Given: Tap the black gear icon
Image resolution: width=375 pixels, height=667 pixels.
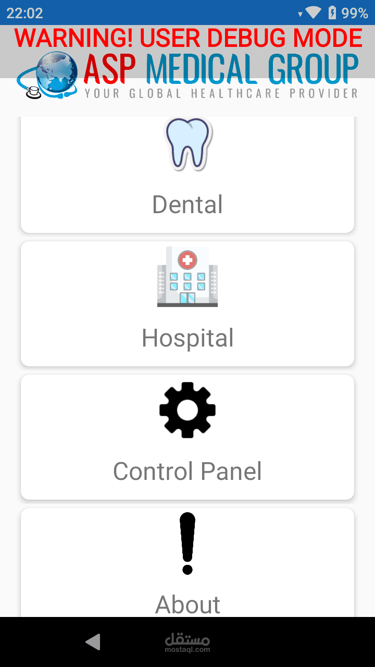Looking at the screenshot, I should 187,410.
